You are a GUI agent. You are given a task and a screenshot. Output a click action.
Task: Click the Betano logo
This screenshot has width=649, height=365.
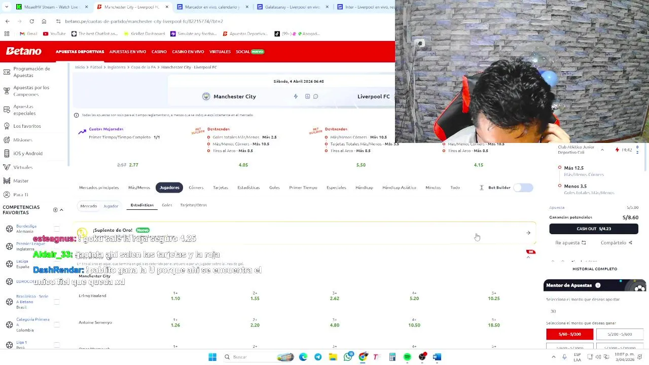(x=23, y=51)
